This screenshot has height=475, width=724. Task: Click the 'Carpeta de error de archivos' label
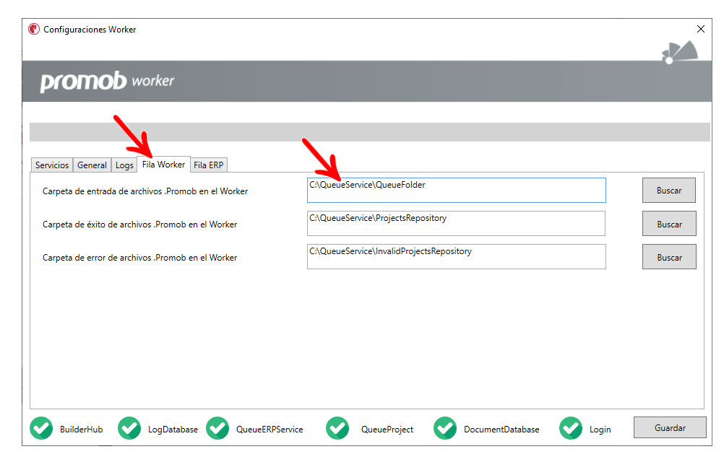[140, 257]
